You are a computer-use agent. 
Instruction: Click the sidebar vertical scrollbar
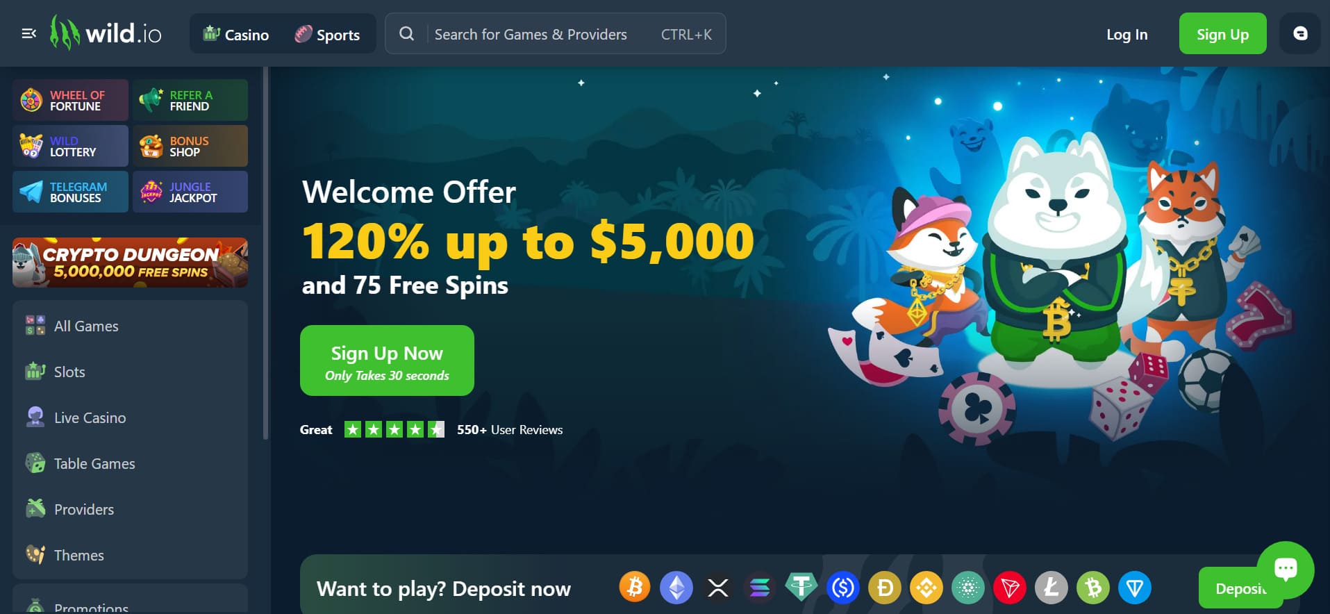(265, 254)
